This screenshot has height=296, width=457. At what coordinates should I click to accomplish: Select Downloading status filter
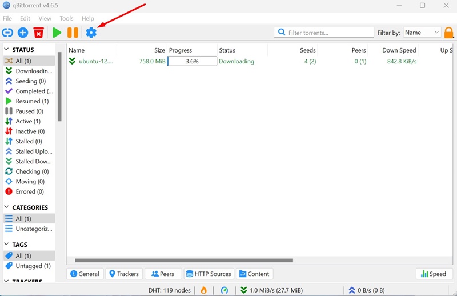pyautogui.click(x=29, y=71)
